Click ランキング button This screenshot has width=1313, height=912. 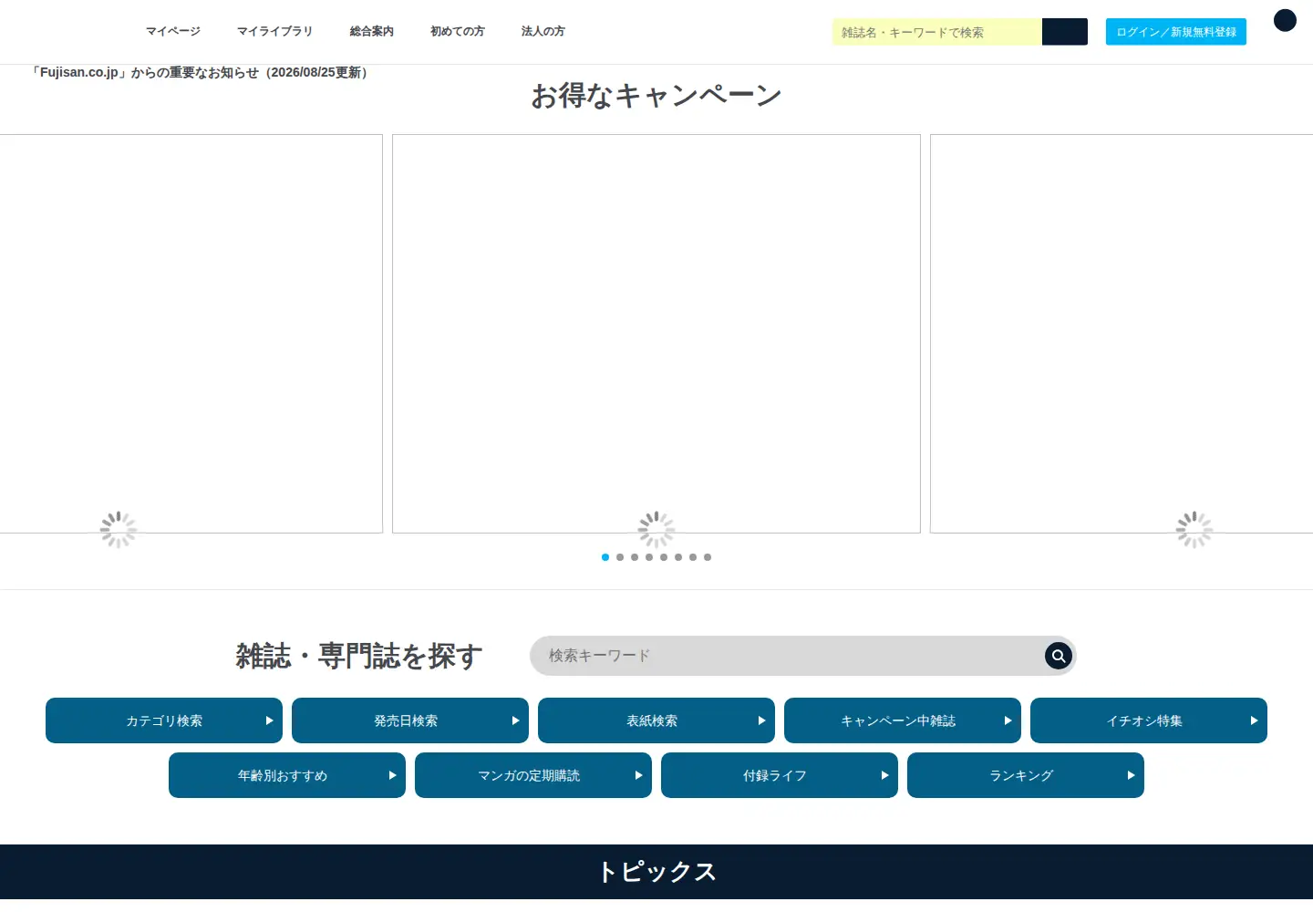click(1026, 775)
